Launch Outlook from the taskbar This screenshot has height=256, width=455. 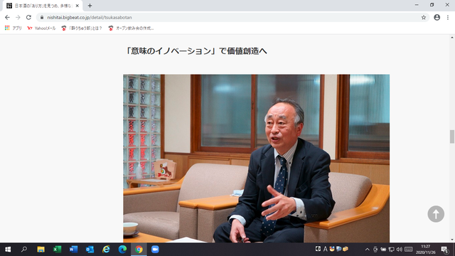(90, 250)
